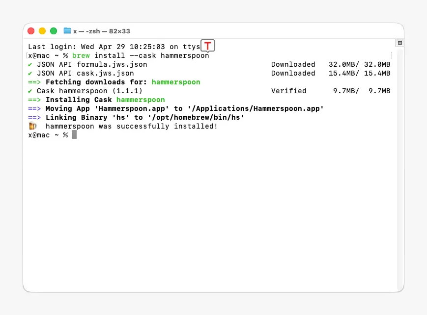Click the '15.4MB/ 15.4MB' download size
Image resolution: width=427 pixels, height=315 pixels.
pos(360,73)
